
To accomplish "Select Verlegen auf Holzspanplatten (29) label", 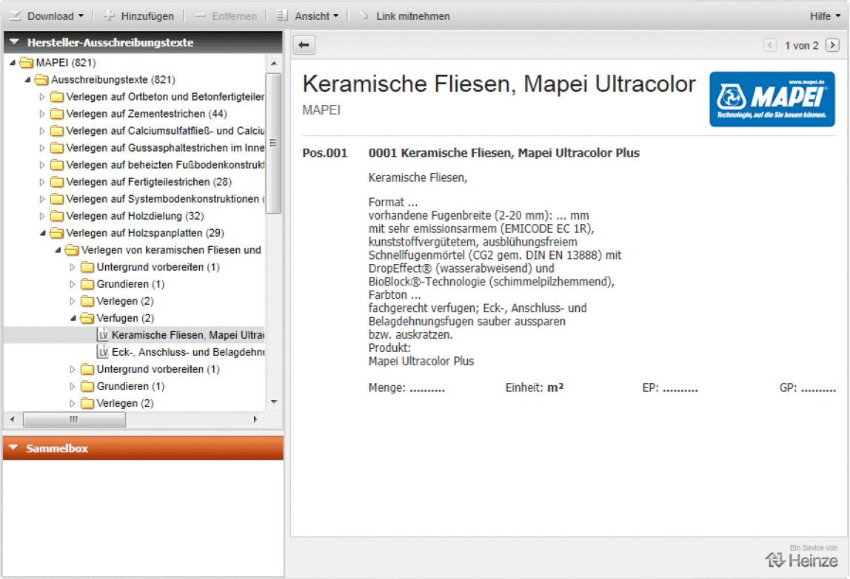I will tap(145, 233).
